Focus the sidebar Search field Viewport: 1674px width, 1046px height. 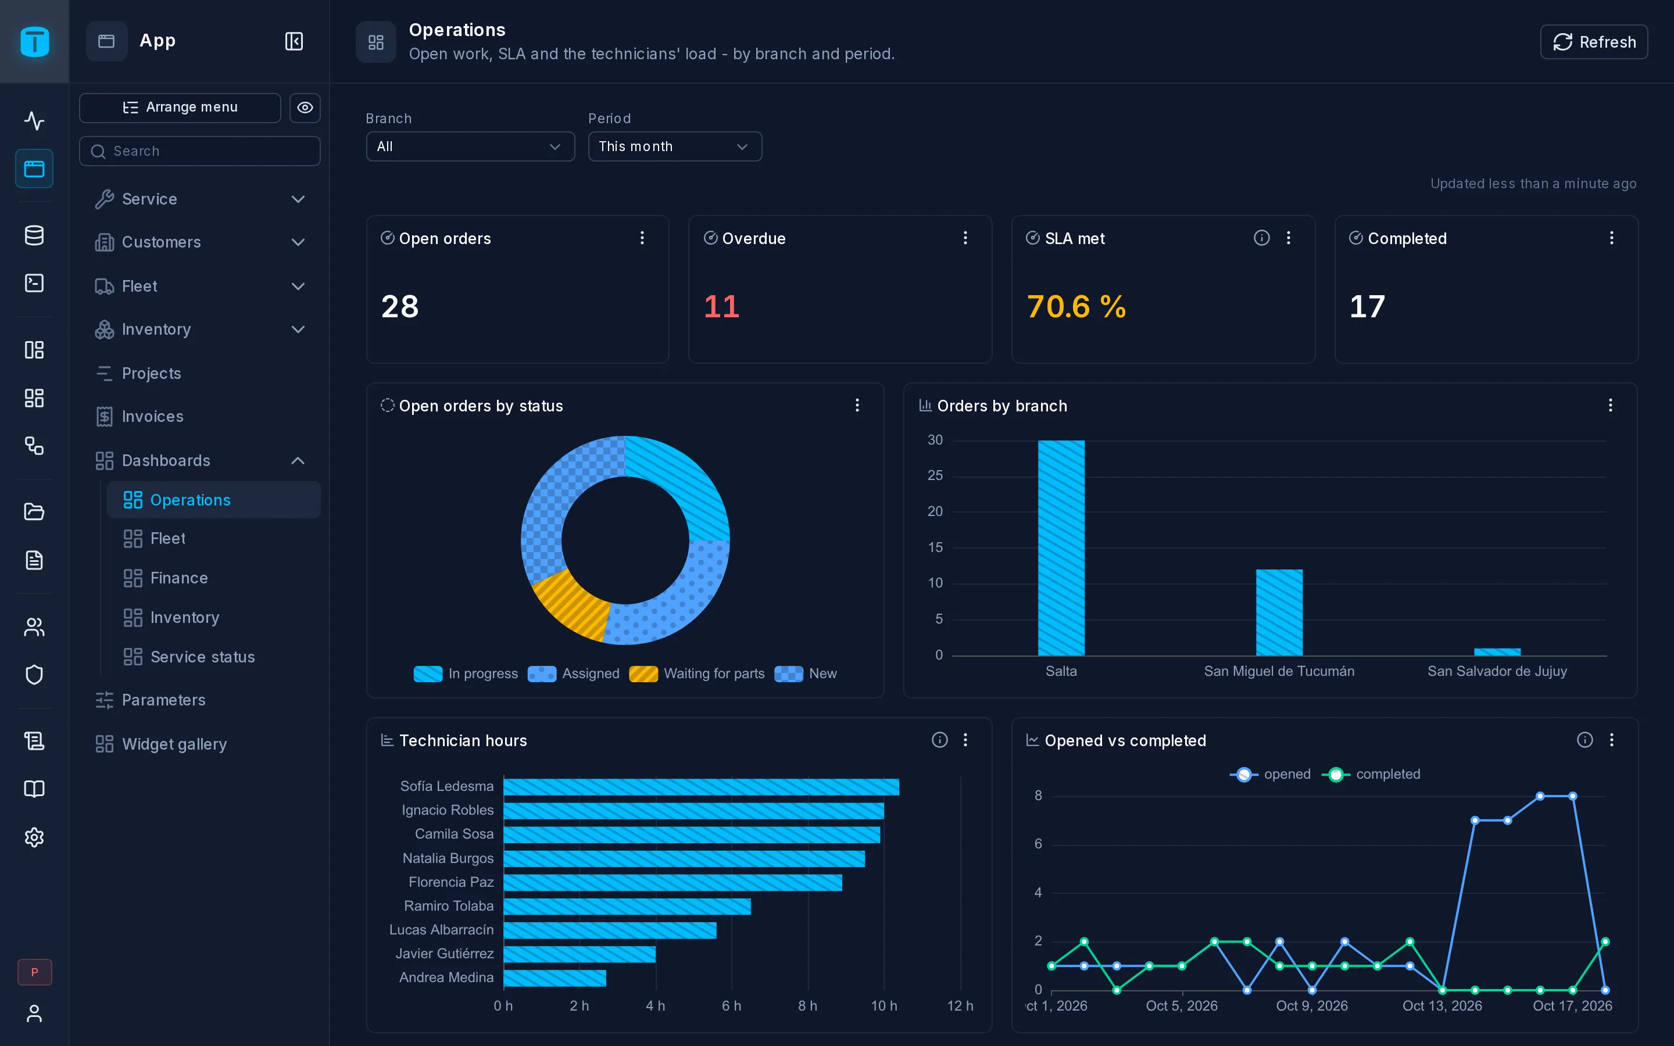tap(200, 151)
